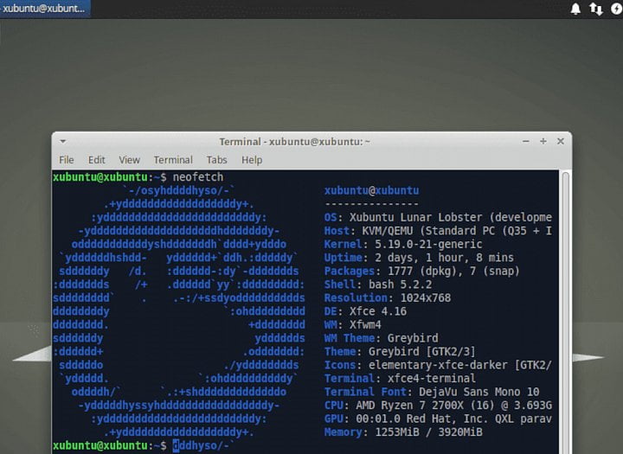Click the network connection arrows icon

click(x=596, y=9)
